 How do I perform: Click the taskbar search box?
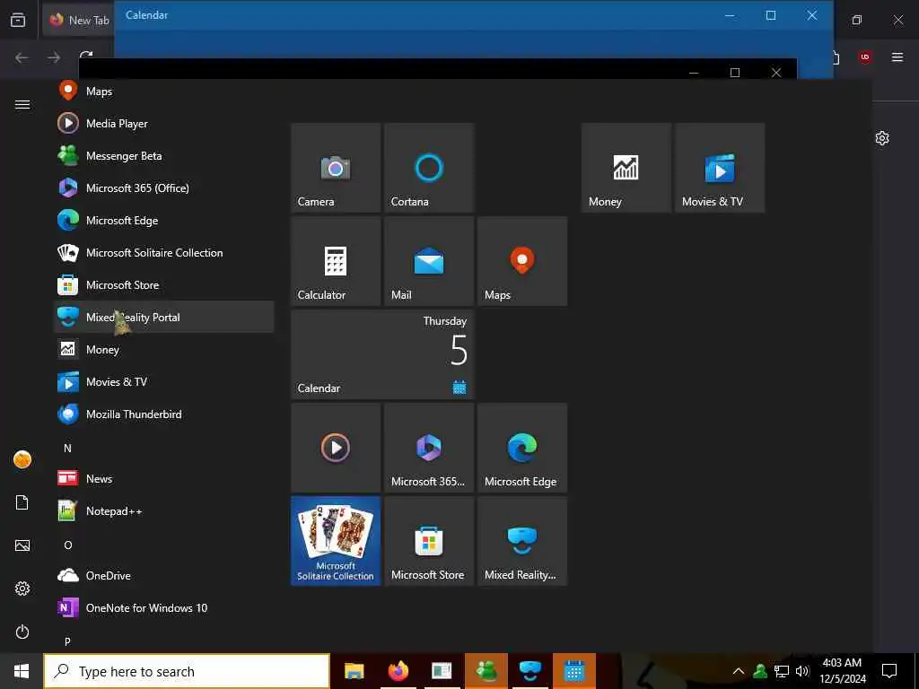coord(187,671)
